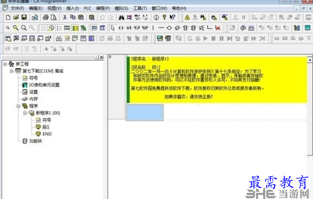The width and height of the screenshot is (313, 199).
Task: Open Print Preview from the toolbar
Action: coord(53,17)
